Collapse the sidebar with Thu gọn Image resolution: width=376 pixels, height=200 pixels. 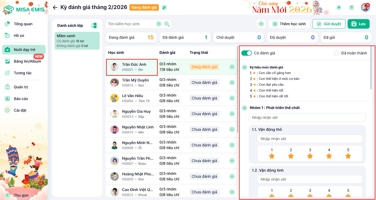click(7, 195)
